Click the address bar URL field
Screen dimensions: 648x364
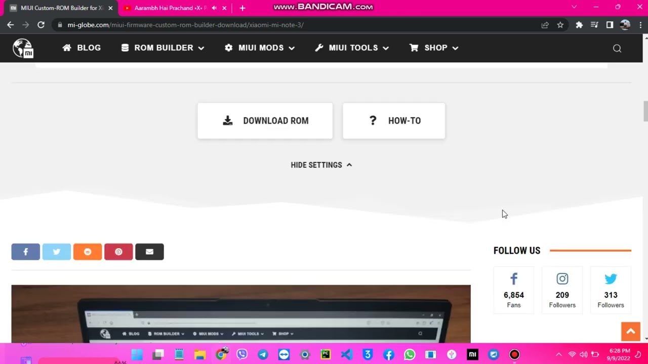(x=299, y=25)
